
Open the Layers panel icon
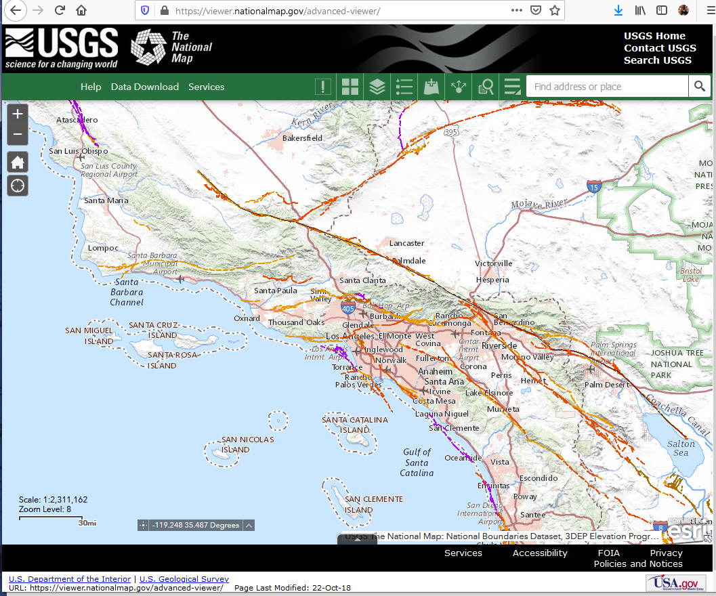(x=377, y=87)
